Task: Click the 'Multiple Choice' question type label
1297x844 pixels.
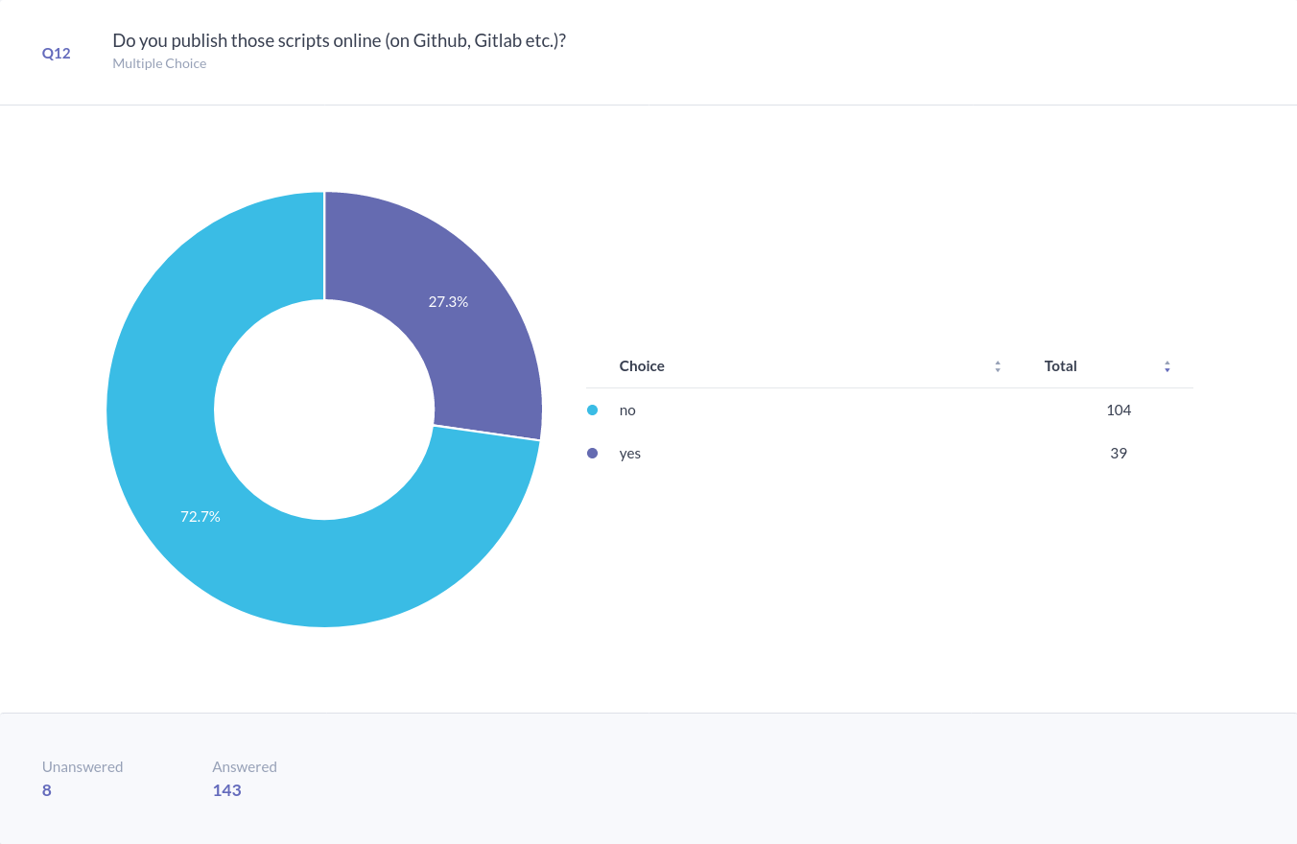Action: coord(159,63)
